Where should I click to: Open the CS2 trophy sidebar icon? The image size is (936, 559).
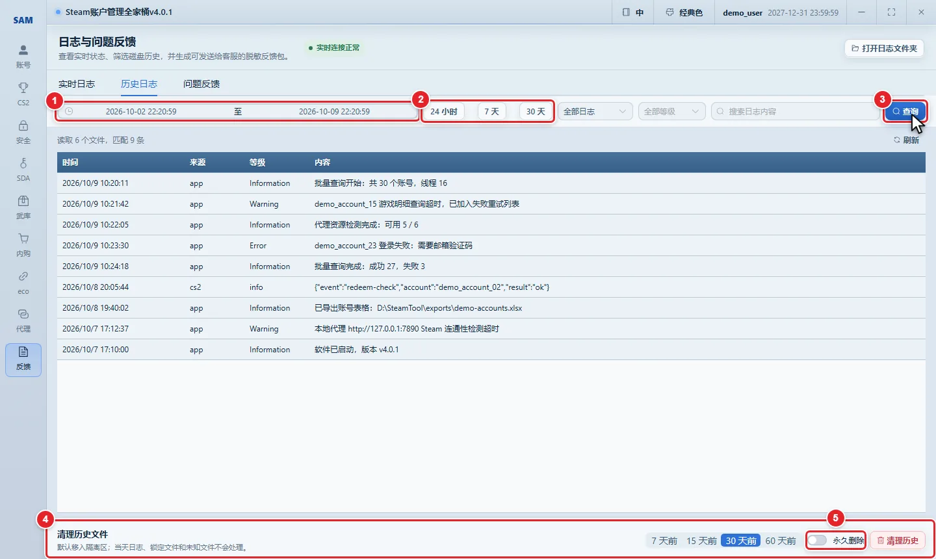point(23,94)
